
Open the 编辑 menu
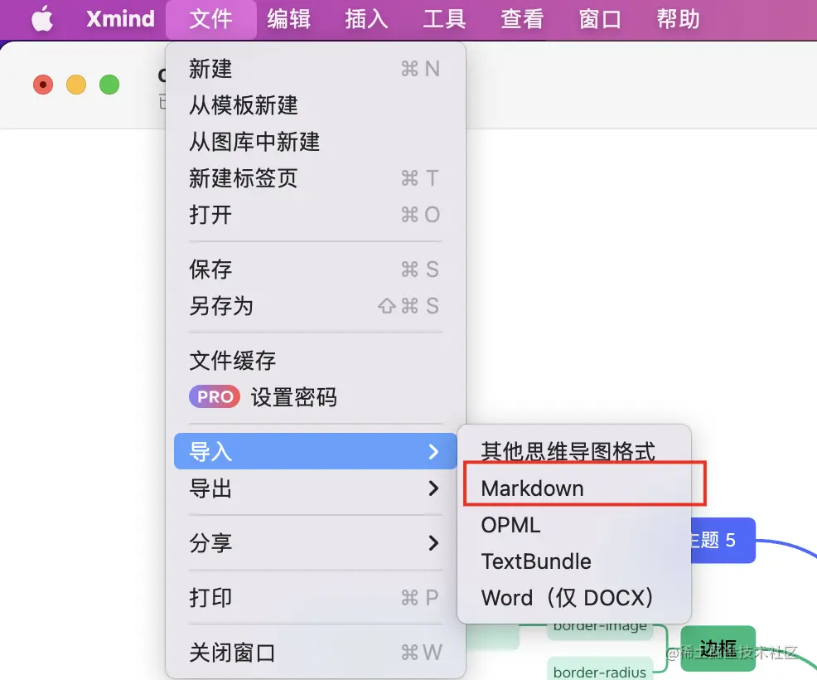click(288, 19)
